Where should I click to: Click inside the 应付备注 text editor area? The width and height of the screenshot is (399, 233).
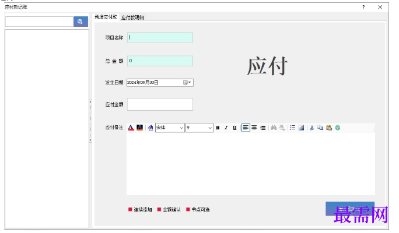251,164
